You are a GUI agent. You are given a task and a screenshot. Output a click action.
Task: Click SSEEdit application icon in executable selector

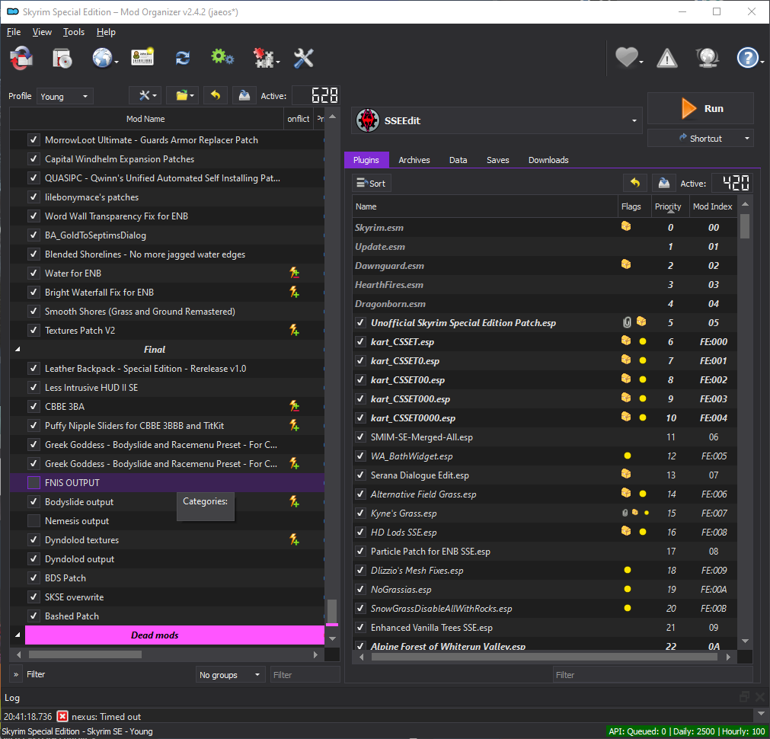click(368, 120)
